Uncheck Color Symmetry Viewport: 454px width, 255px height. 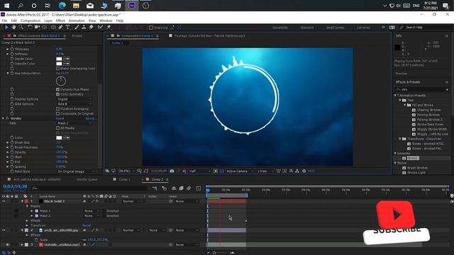(58, 94)
